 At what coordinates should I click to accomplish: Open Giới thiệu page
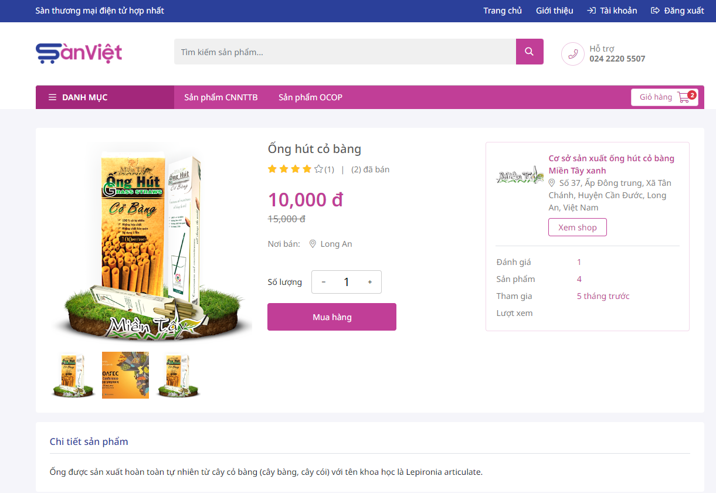tap(555, 11)
